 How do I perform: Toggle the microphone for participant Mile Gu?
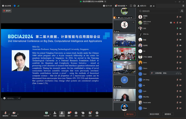click(x=177, y=34)
